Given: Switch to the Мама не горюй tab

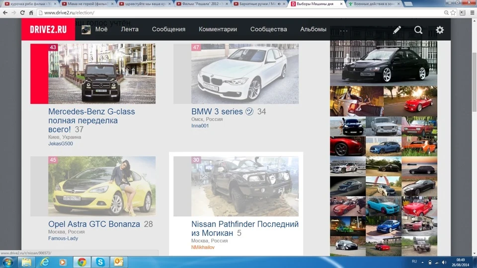Looking at the screenshot, I should 87,4.
